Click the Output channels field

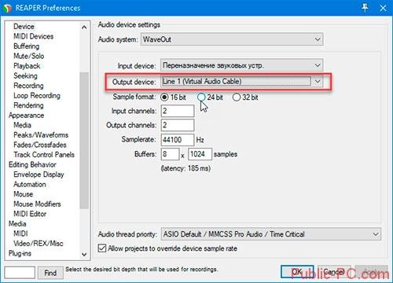178,125
